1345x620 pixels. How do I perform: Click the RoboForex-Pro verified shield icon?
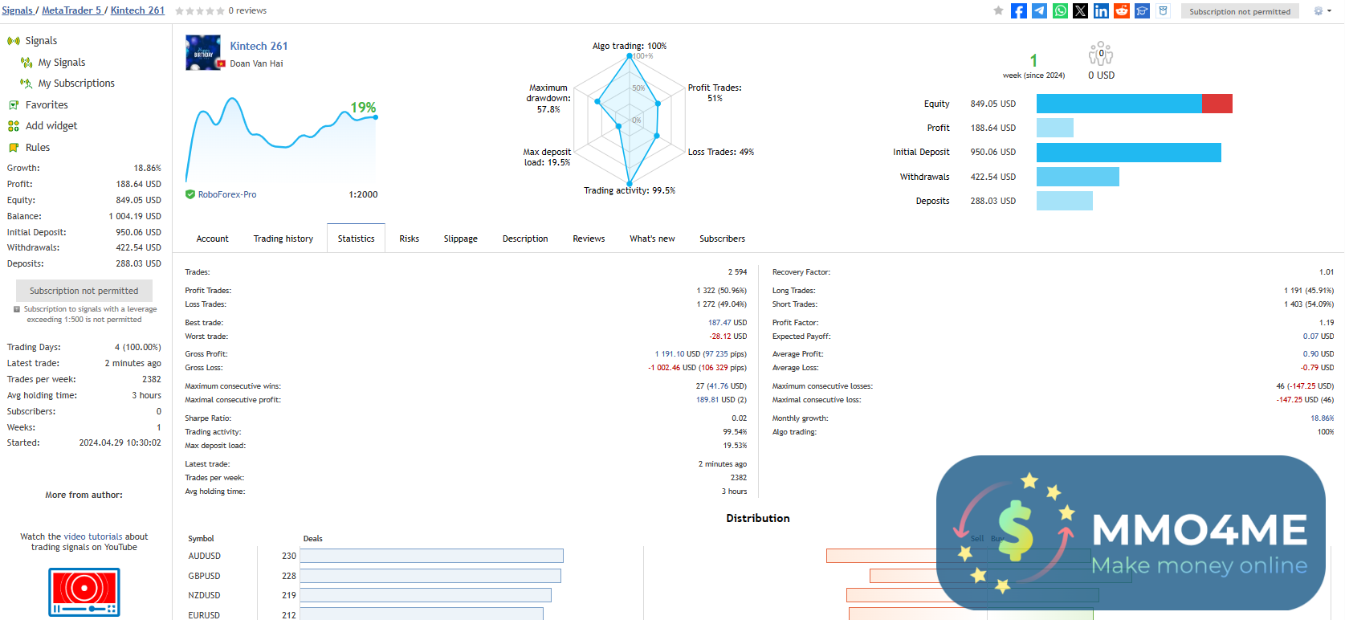pyautogui.click(x=190, y=194)
